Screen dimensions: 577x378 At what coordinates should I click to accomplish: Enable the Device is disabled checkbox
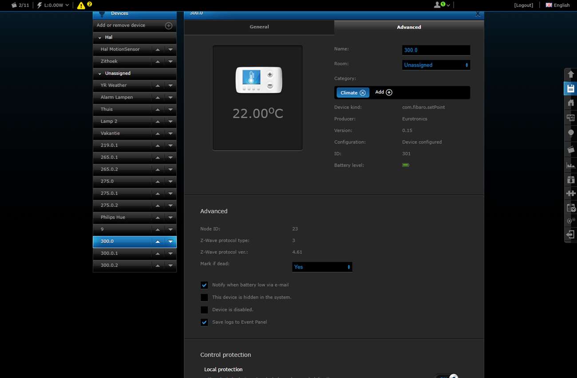[204, 310]
